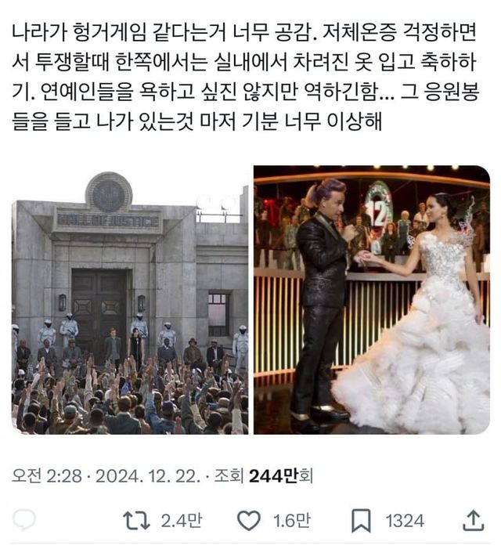This screenshot has height=549, width=501.
Task: Click the 오전 2:28 timestamp
Action: coord(47,476)
